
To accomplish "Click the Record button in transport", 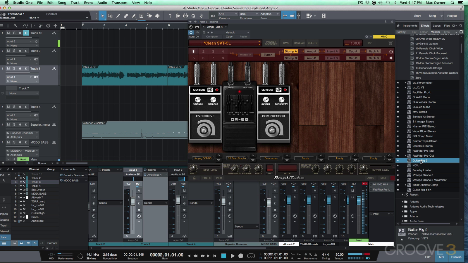I will pos(241,256).
